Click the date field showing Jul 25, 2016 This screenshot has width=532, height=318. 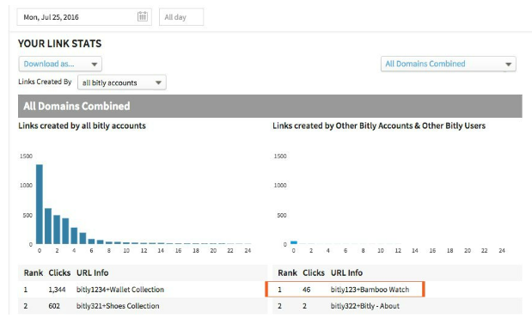(x=84, y=16)
